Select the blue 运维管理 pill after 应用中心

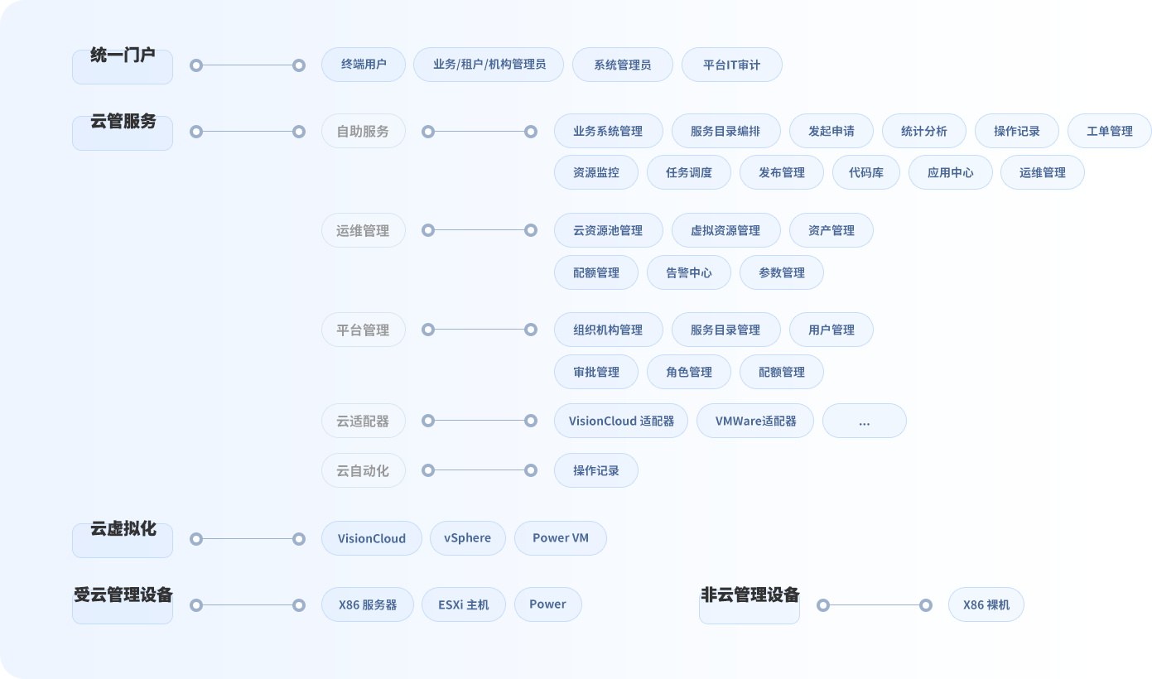click(1043, 172)
